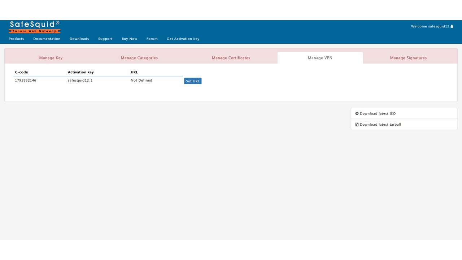This screenshot has width=462, height=260.
Task: Open the Downloads menu
Action: 79,39
